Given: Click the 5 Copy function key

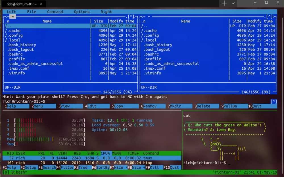Looking at the screenshot, I should click(x=125, y=106).
